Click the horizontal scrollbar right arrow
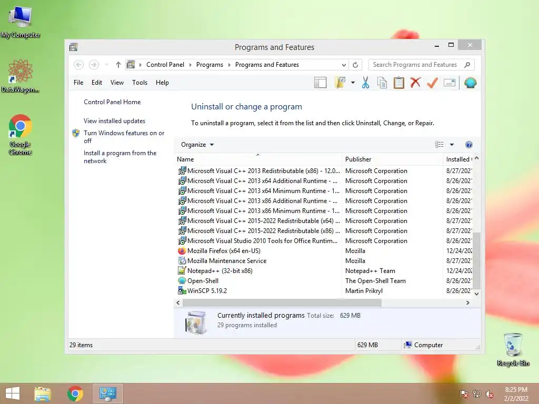Image resolution: width=539 pixels, height=404 pixels. (467, 302)
